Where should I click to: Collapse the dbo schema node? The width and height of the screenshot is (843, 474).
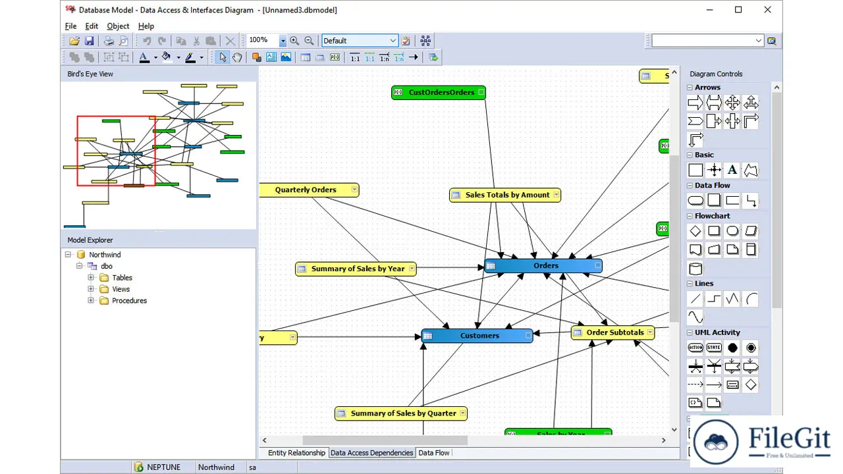80,266
